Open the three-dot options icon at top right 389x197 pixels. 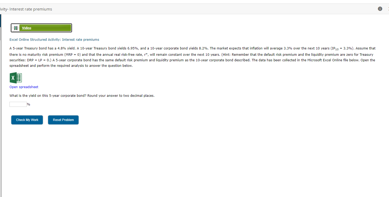point(388,9)
